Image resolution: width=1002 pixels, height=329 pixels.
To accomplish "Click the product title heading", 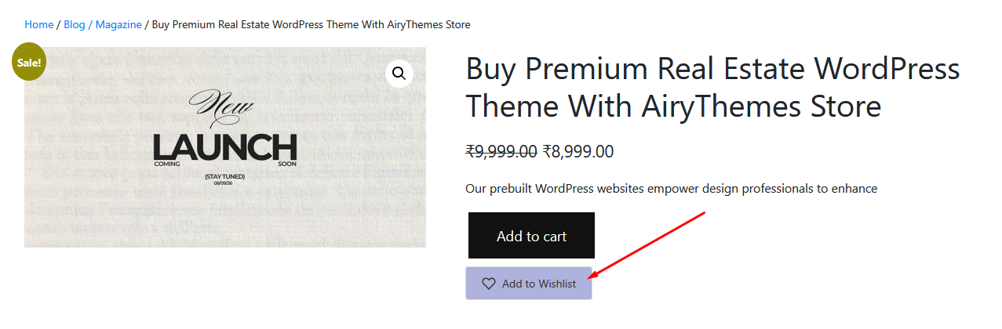I will click(x=712, y=87).
